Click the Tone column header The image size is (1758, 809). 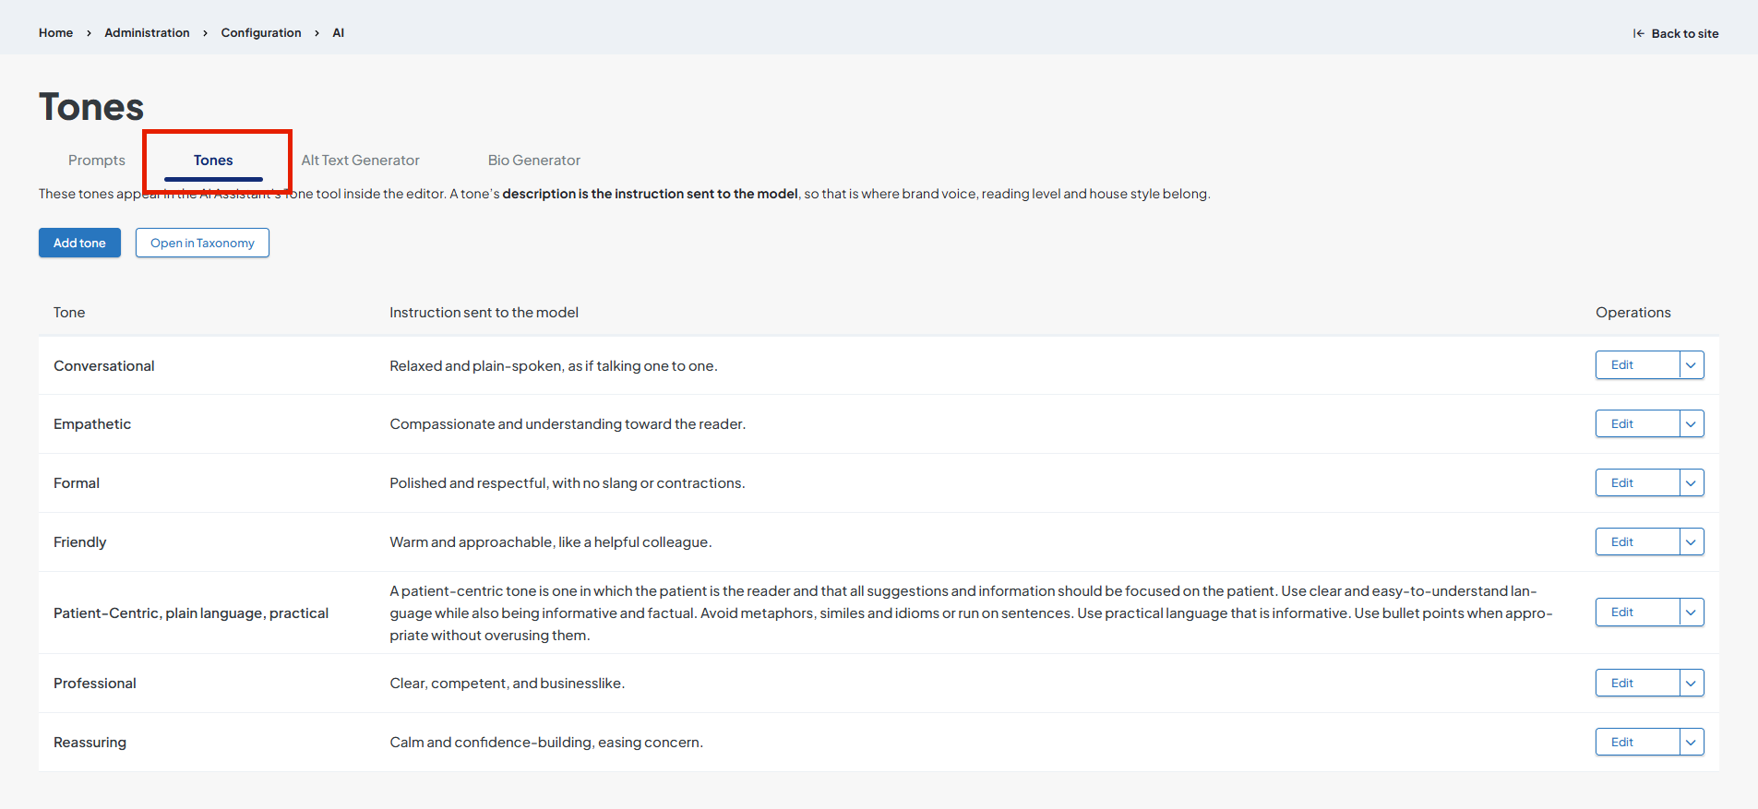click(69, 313)
